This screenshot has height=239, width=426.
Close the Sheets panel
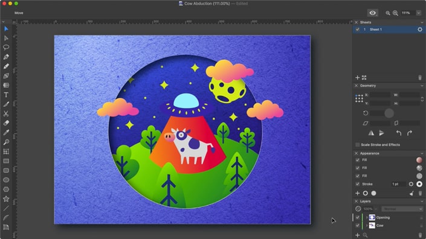(356, 22)
